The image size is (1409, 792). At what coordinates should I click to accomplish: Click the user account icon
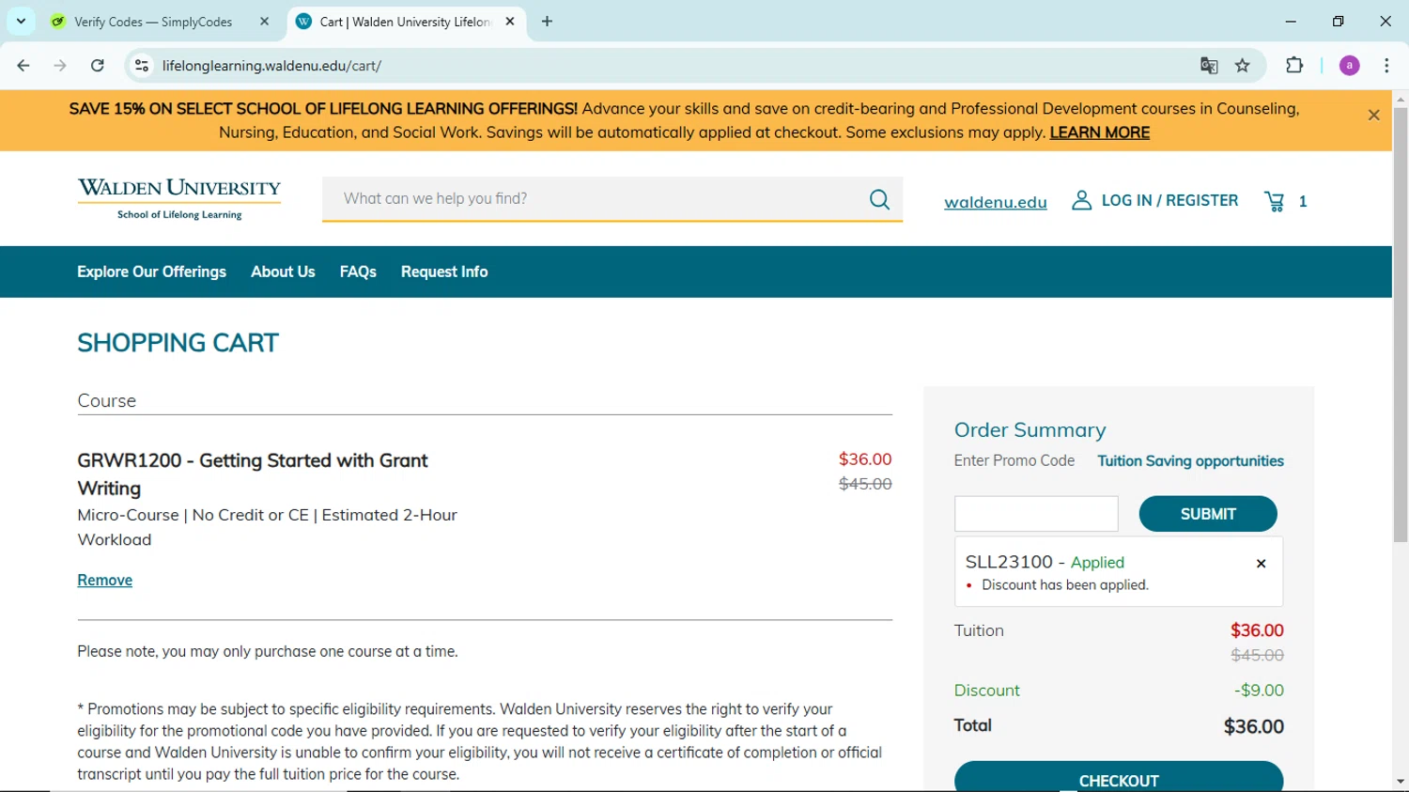[x=1081, y=200]
